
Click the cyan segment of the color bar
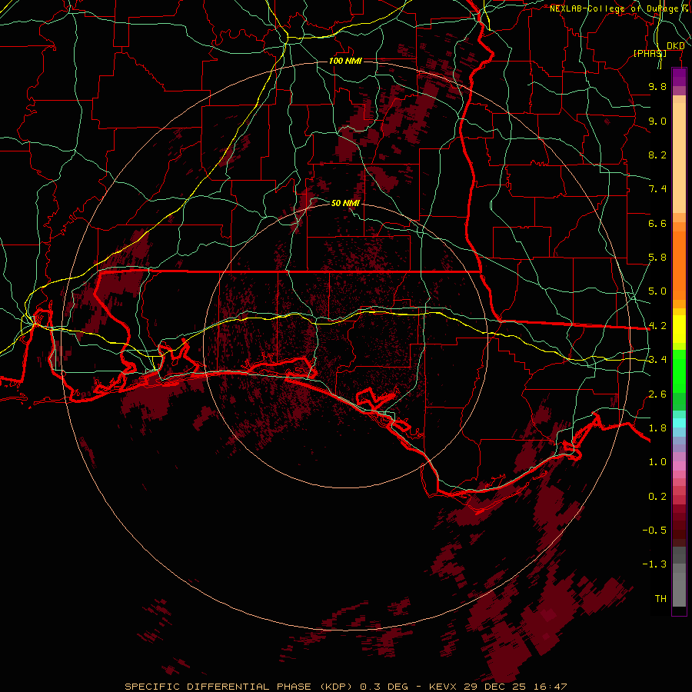coord(679,423)
